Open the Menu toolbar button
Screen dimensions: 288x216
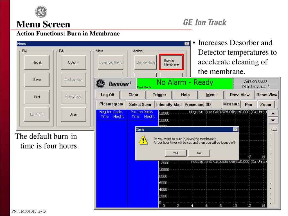pyautogui.click(x=211, y=95)
